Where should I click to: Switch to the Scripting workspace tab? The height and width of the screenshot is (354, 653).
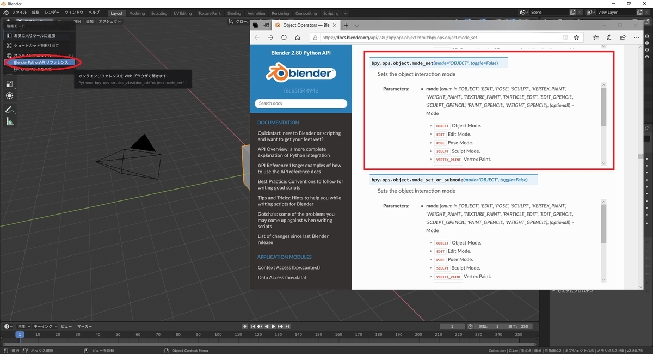coord(331,13)
